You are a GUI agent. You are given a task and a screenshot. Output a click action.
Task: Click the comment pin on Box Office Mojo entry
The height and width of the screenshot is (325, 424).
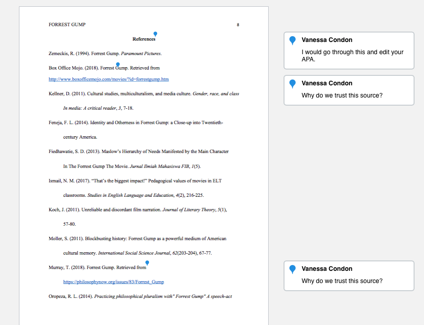point(118,65)
